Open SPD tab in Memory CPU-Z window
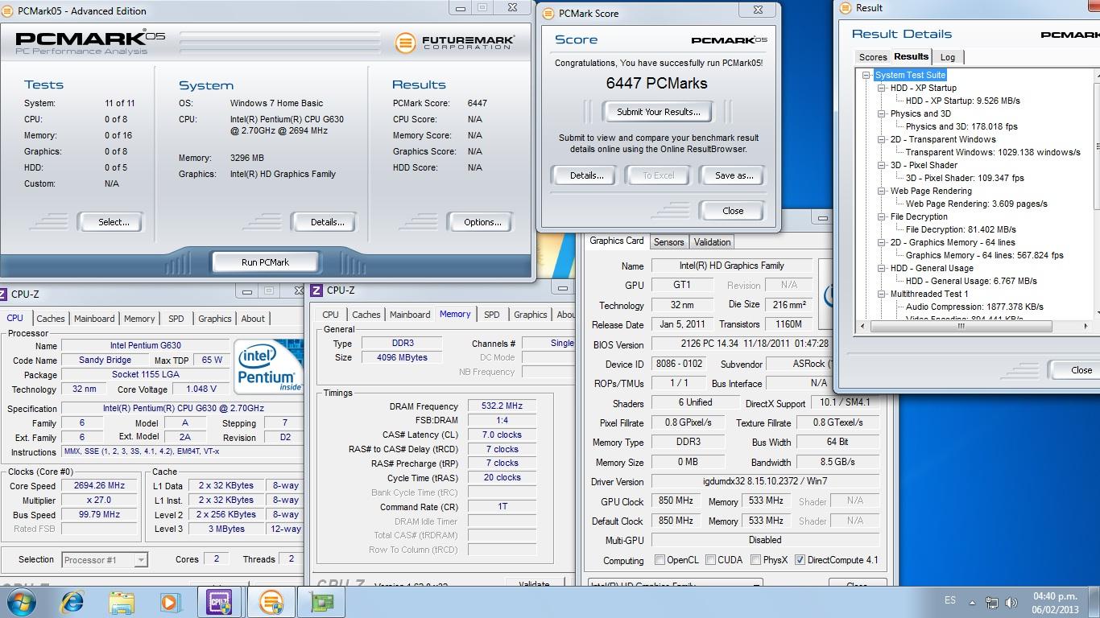Viewport: 1100px width, 618px height. [491, 315]
